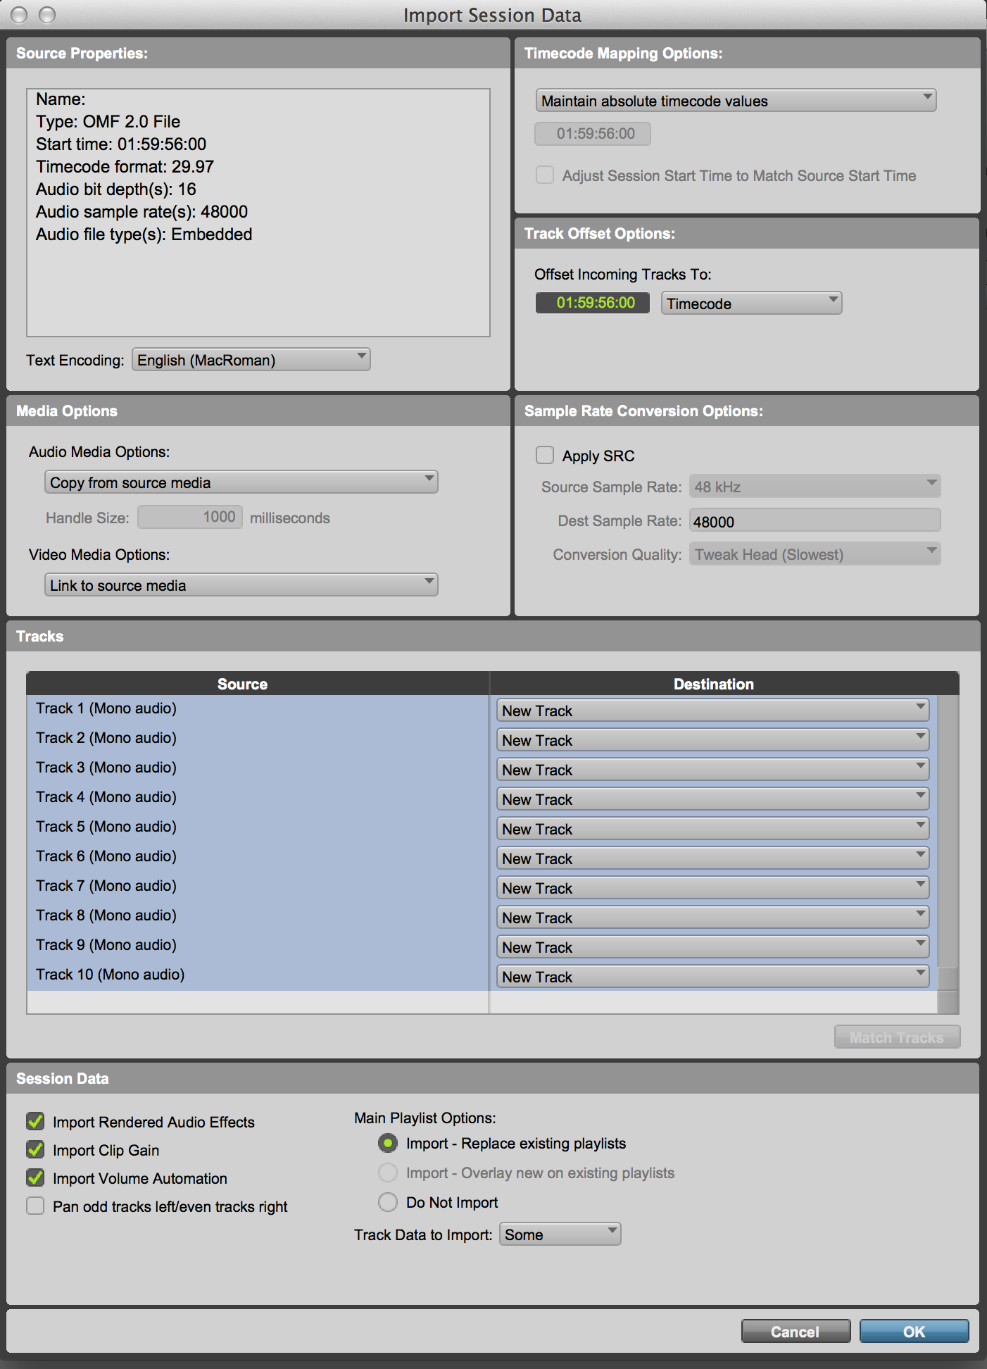
Task: Open Track 2 destination New Track dropdown
Action: (712, 740)
